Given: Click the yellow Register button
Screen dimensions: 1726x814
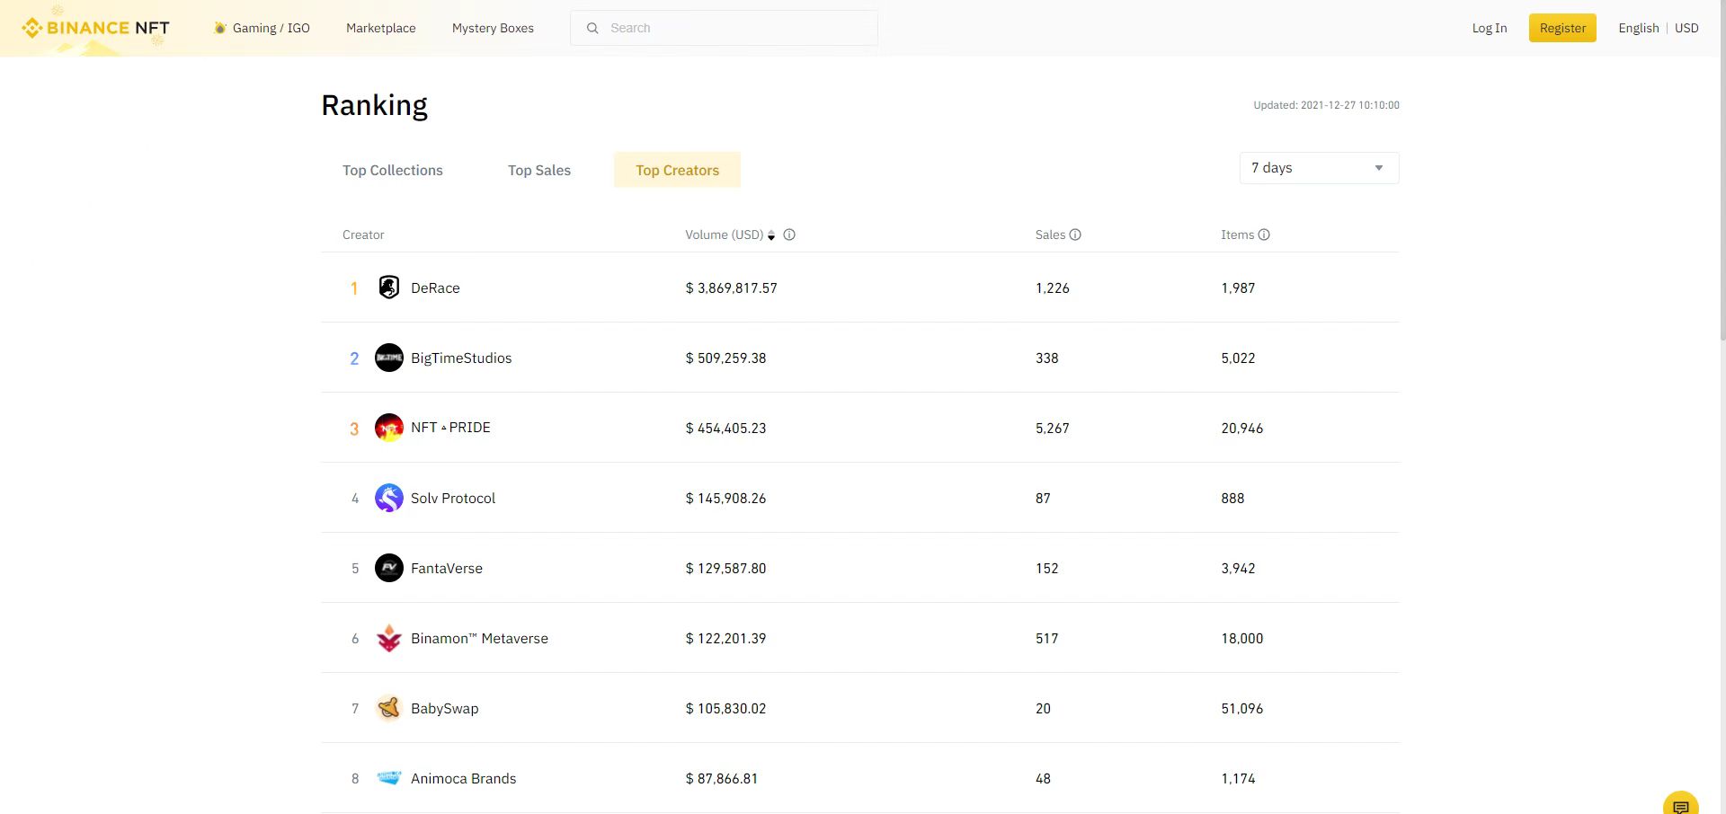Looking at the screenshot, I should click(1562, 28).
